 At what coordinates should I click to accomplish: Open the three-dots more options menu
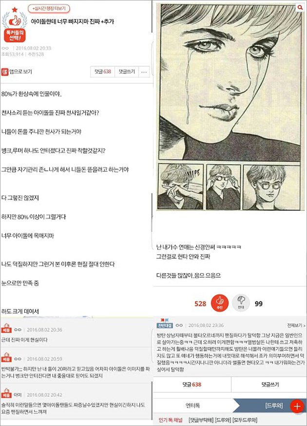pyautogui.click(x=144, y=72)
